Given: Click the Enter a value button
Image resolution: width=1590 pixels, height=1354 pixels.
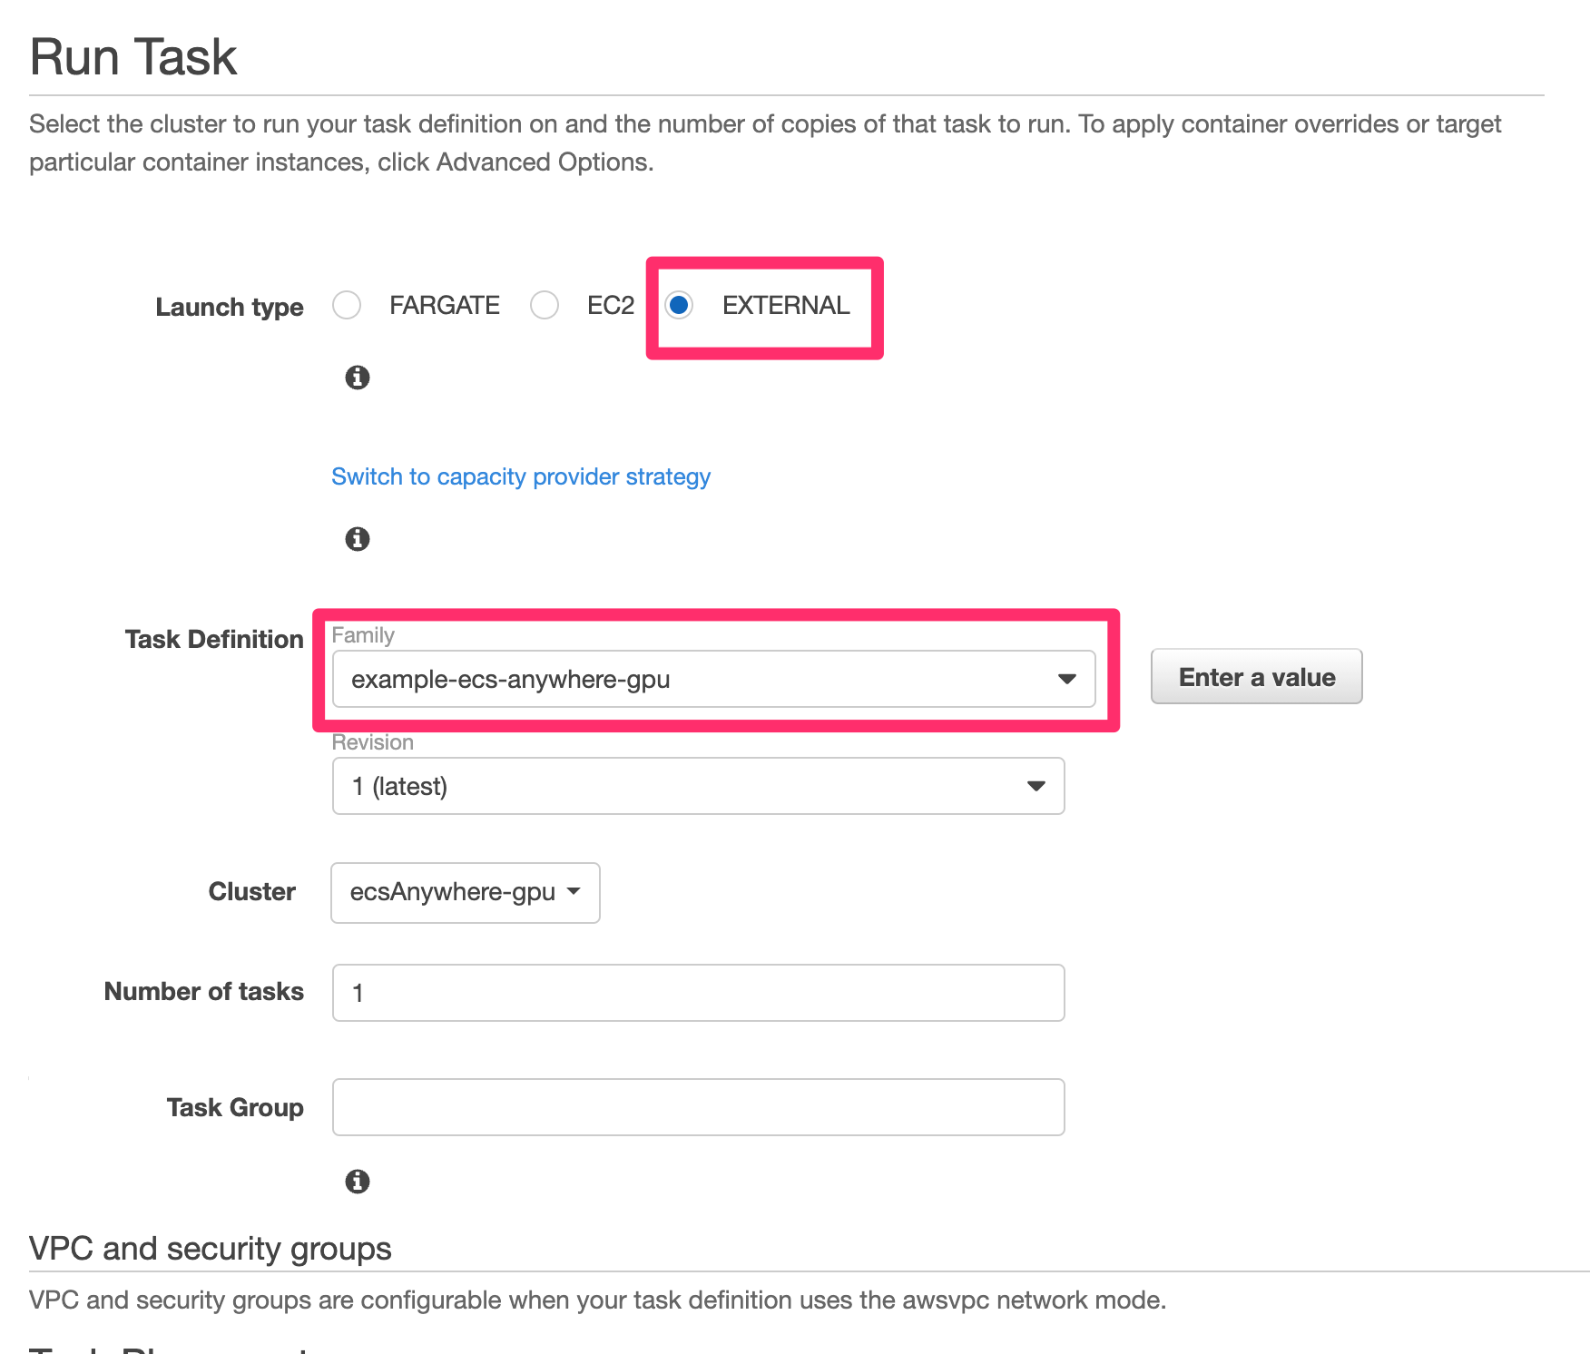Looking at the screenshot, I should (1256, 676).
